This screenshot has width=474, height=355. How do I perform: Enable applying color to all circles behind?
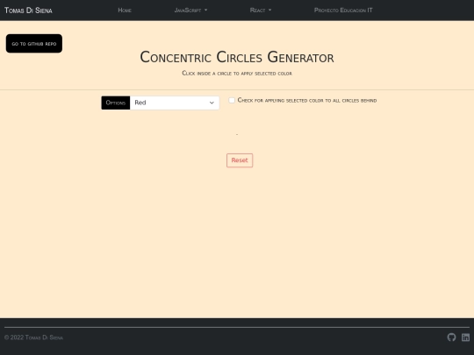(x=232, y=100)
